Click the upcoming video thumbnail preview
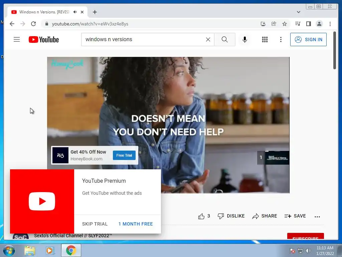 point(277,158)
